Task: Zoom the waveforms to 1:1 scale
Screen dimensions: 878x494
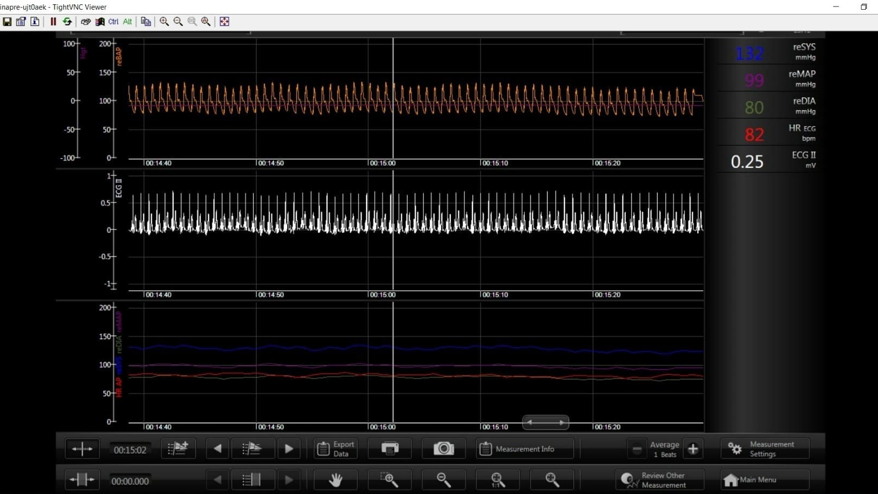Action: [497, 480]
